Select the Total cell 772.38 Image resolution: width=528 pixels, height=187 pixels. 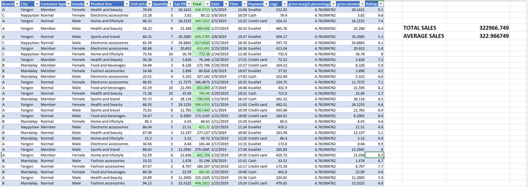coord(201,54)
